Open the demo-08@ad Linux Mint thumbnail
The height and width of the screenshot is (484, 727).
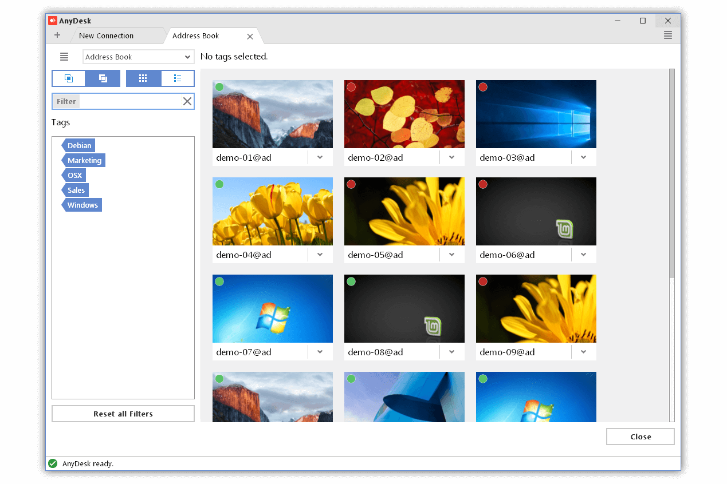(x=404, y=309)
